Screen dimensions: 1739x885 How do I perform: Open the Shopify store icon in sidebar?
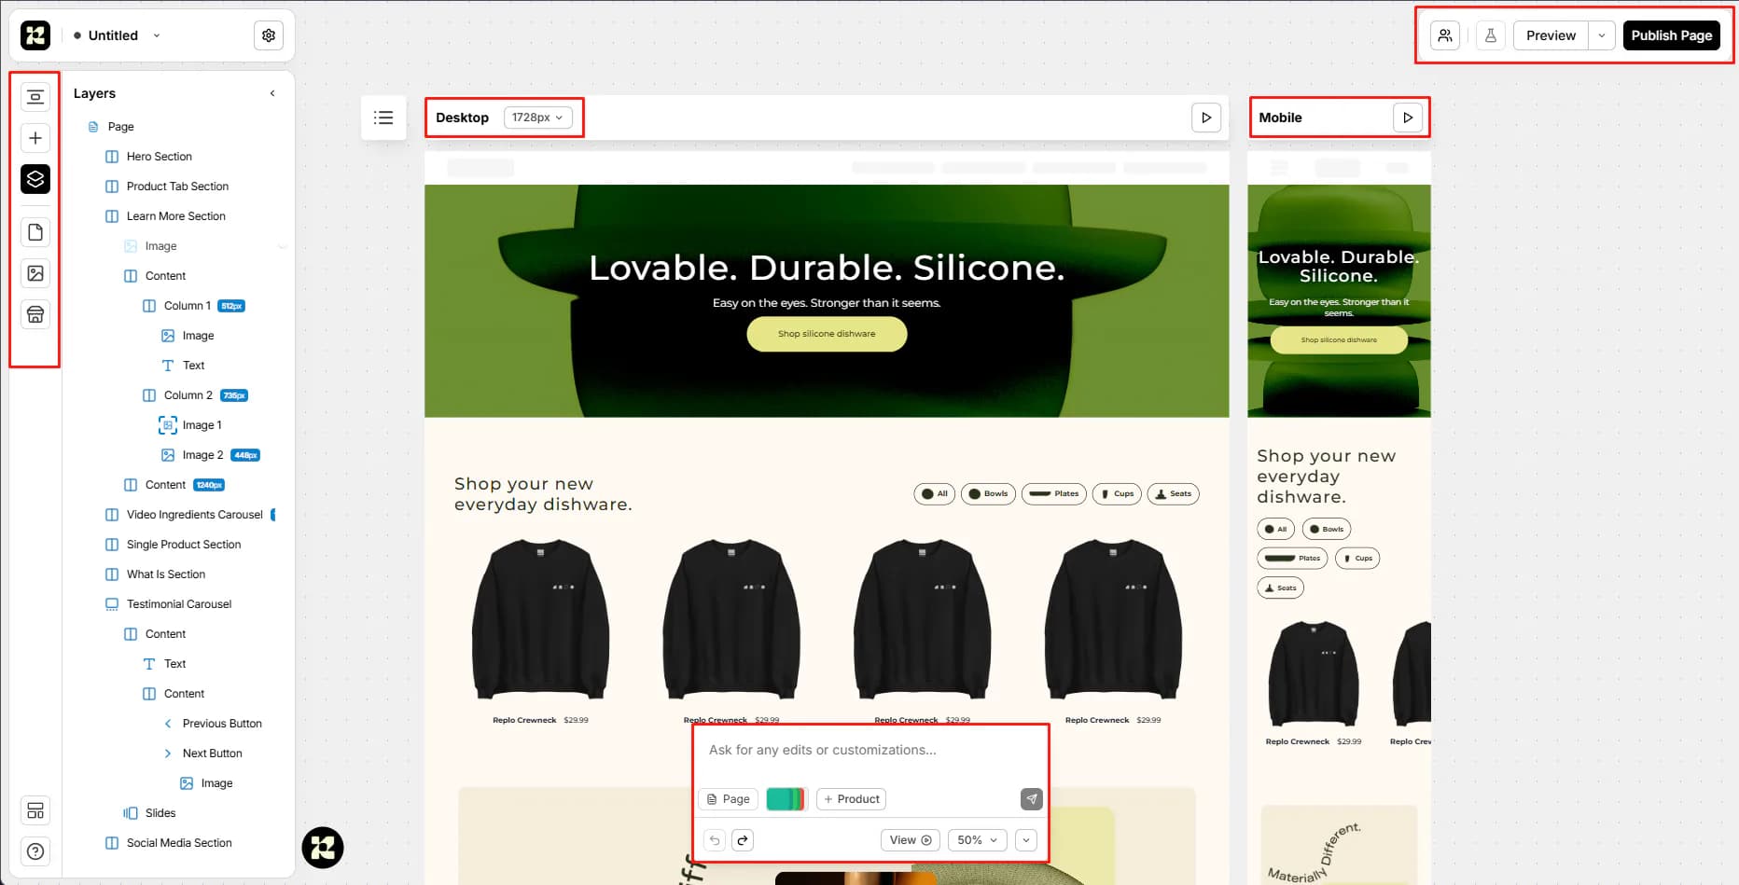click(x=35, y=314)
